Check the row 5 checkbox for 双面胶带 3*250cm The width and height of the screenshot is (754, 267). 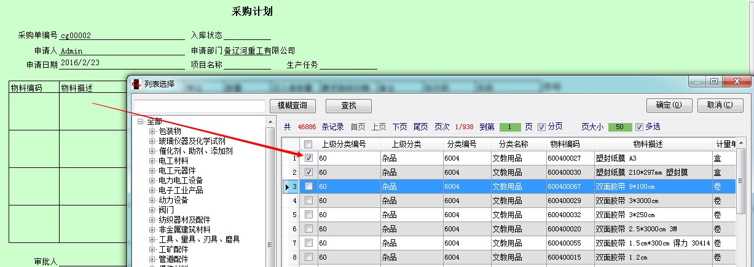[309, 215]
